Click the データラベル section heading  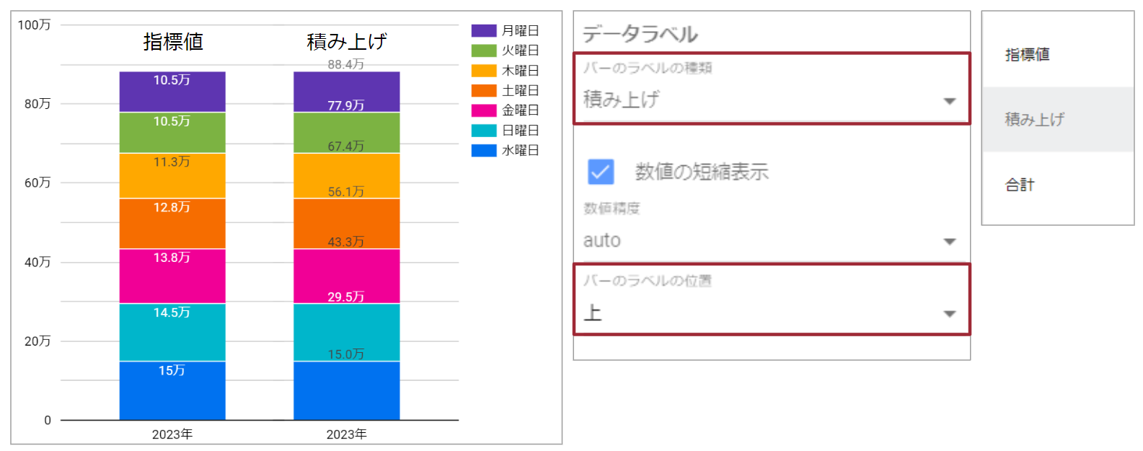point(640,34)
